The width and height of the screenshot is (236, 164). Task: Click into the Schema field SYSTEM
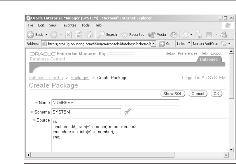[x=86, y=112]
